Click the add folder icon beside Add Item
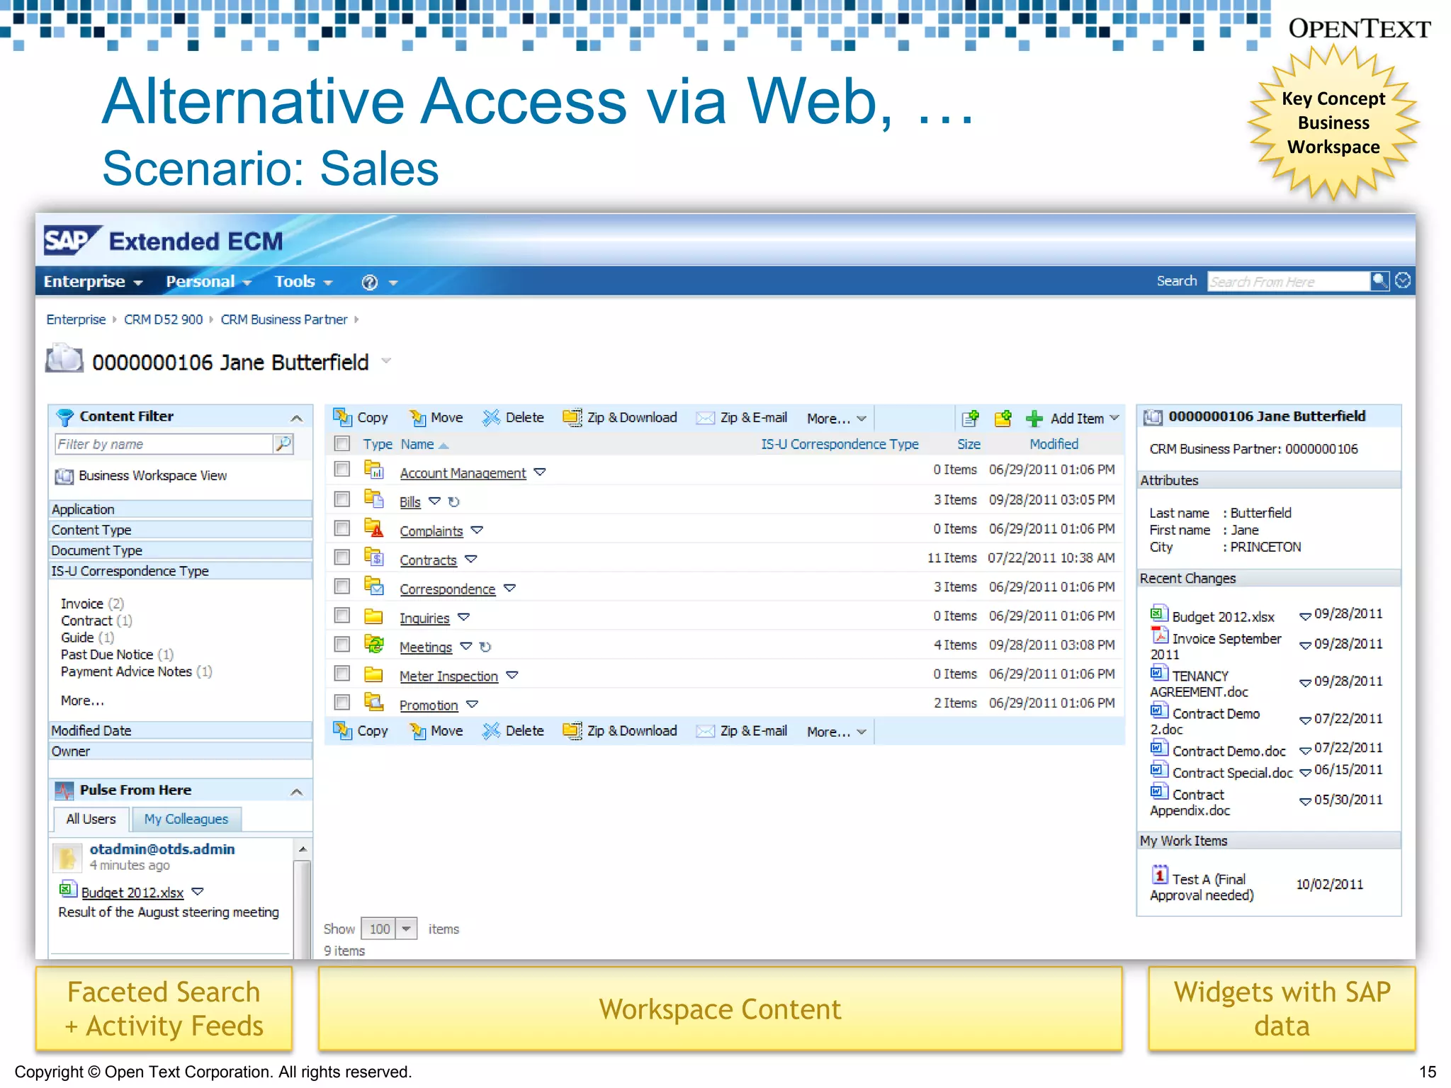 (1003, 419)
